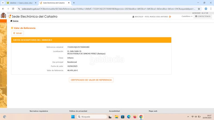Open a new browser tab

click(x=74, y=3)
